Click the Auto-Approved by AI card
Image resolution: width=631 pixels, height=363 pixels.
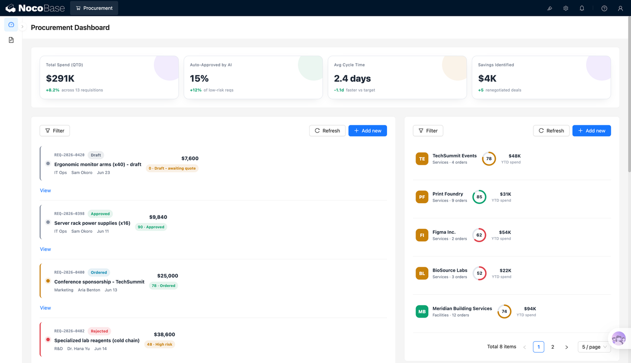click(253, 77)
